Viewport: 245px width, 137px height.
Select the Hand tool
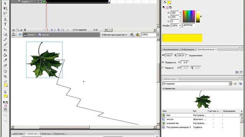coord(5,71)
